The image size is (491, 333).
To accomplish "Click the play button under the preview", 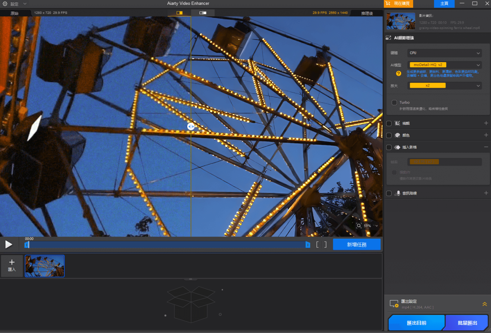I will [8, 245].
